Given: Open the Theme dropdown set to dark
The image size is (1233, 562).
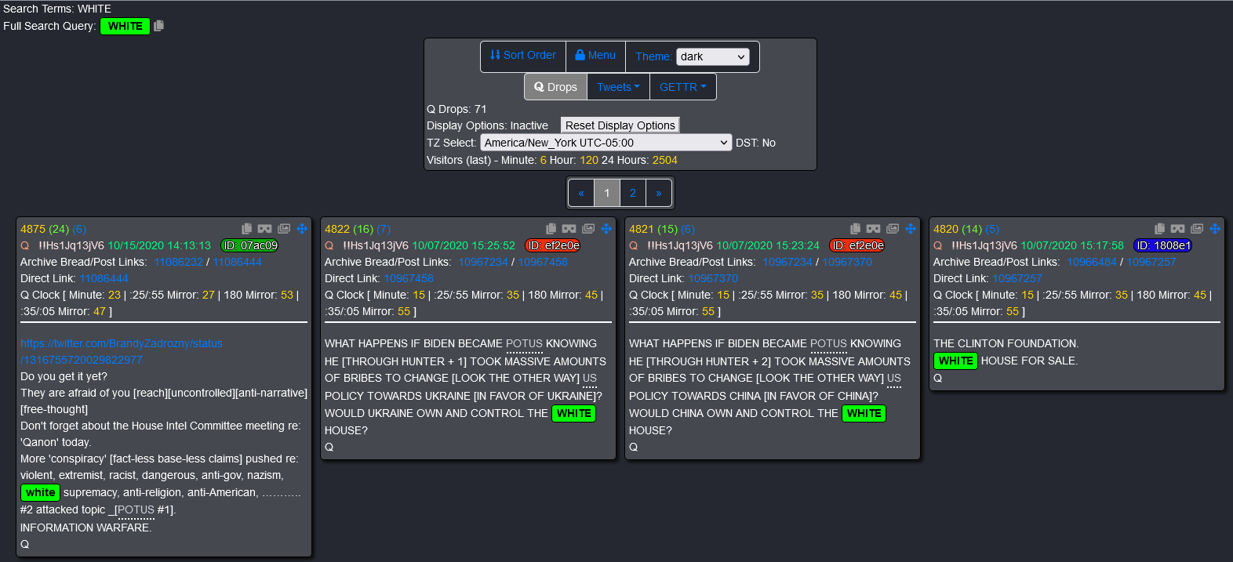Looking at the screenshot, I should [713, 56].
